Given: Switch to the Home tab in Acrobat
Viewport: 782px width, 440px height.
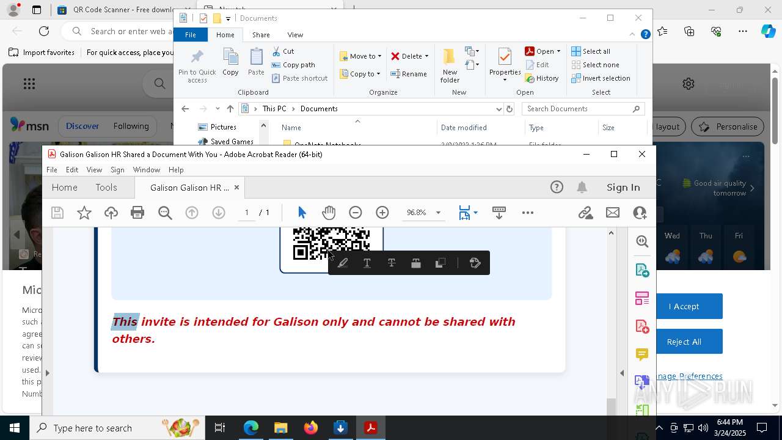Looking at the screenshot, I should 64,188.
